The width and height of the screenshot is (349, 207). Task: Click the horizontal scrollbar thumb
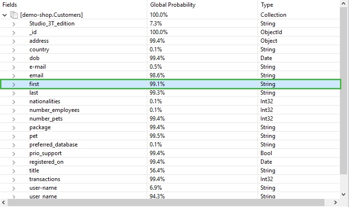pyautogui.click(x=166, y=202)
